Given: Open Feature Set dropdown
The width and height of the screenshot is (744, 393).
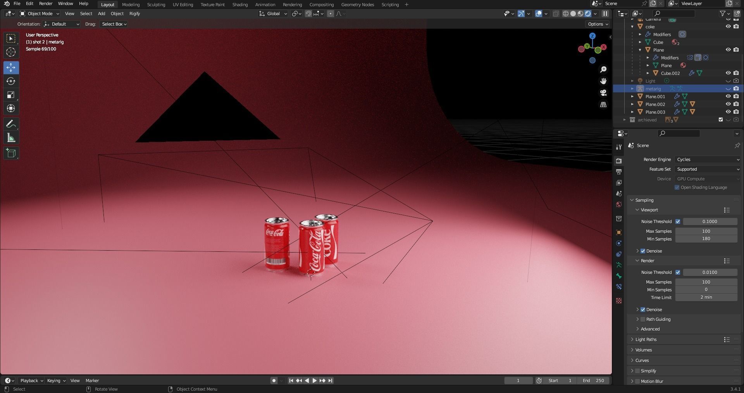Looking at the screenshot, I should [708, 169].
